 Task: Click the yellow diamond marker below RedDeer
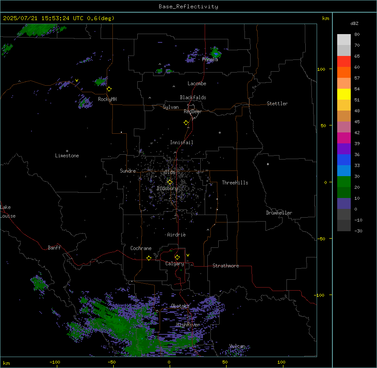(186, 123)
